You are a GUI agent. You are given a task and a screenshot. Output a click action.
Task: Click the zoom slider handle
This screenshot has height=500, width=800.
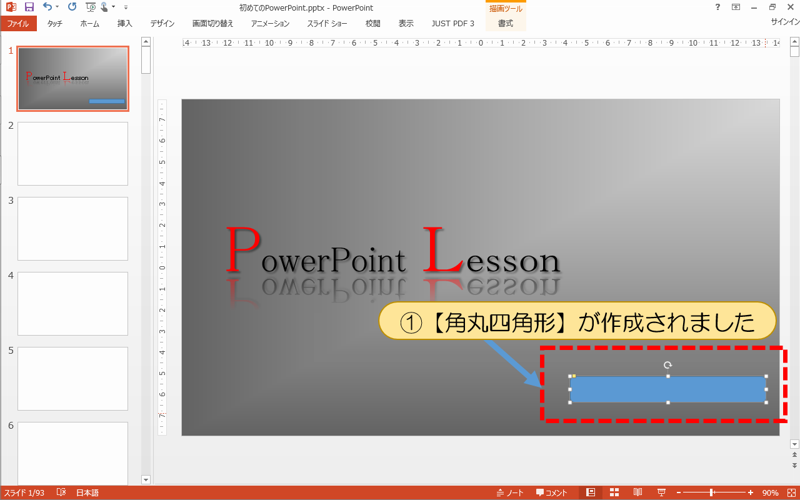coord(712,492)
